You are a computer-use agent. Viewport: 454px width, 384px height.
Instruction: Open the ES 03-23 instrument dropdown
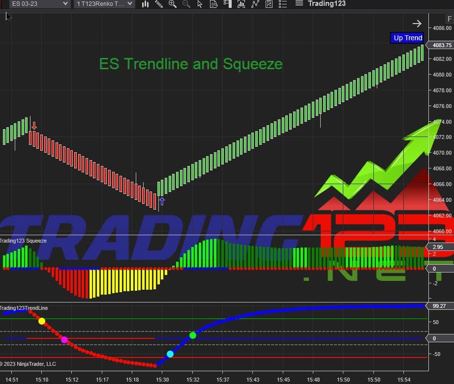40,4
